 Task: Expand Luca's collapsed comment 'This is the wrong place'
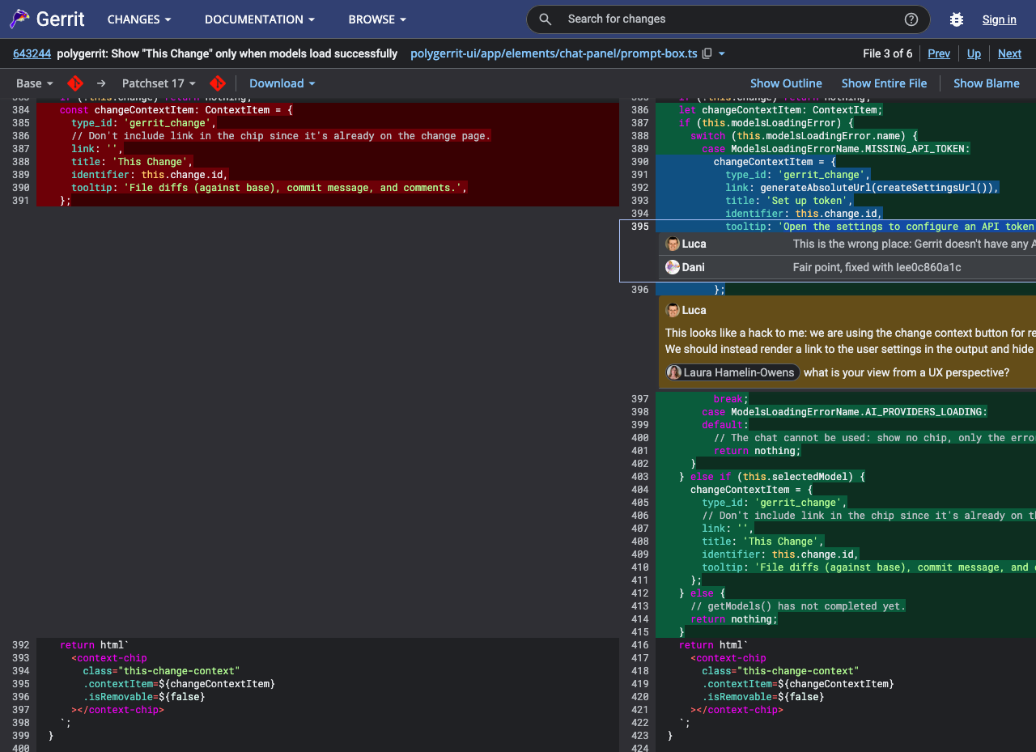pyautogui.click(x=847, y=244)
